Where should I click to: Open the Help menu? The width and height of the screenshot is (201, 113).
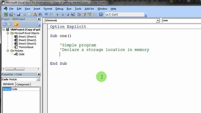click(113, 9)
